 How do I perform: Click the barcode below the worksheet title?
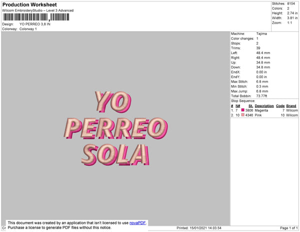pyautogui.click(x=36, y=17)
